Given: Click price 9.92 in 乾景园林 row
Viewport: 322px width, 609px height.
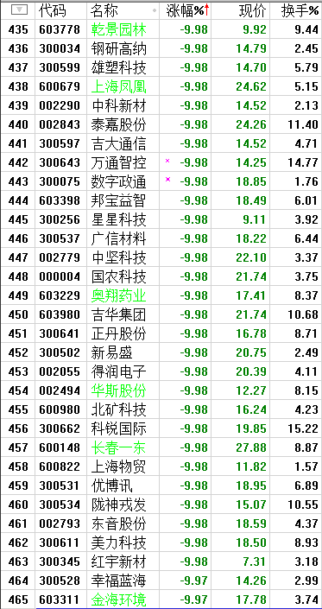Looking at the screenshot, I should (x=255, y=29).
